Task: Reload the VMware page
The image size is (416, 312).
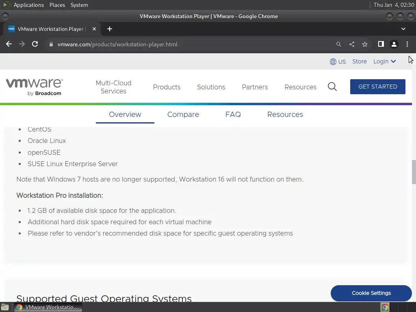Action: pyautogui.click(x=35, y=44)
